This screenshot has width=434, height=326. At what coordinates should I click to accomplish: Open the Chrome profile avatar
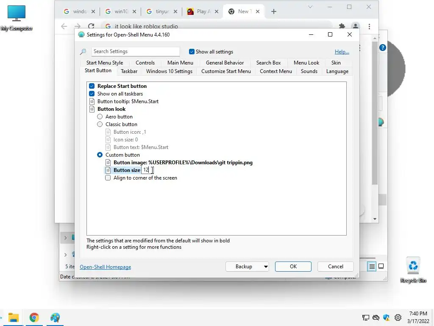[355, 26]
